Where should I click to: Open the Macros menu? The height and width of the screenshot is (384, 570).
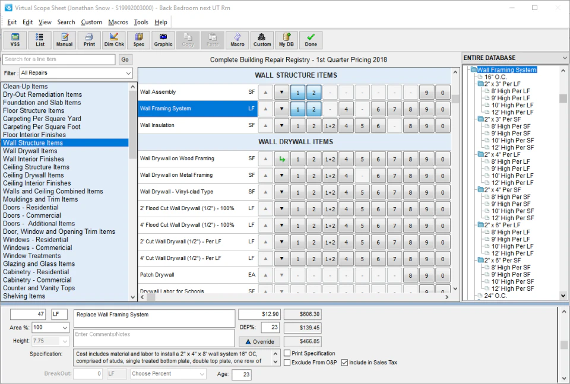[x=118, y=21]
